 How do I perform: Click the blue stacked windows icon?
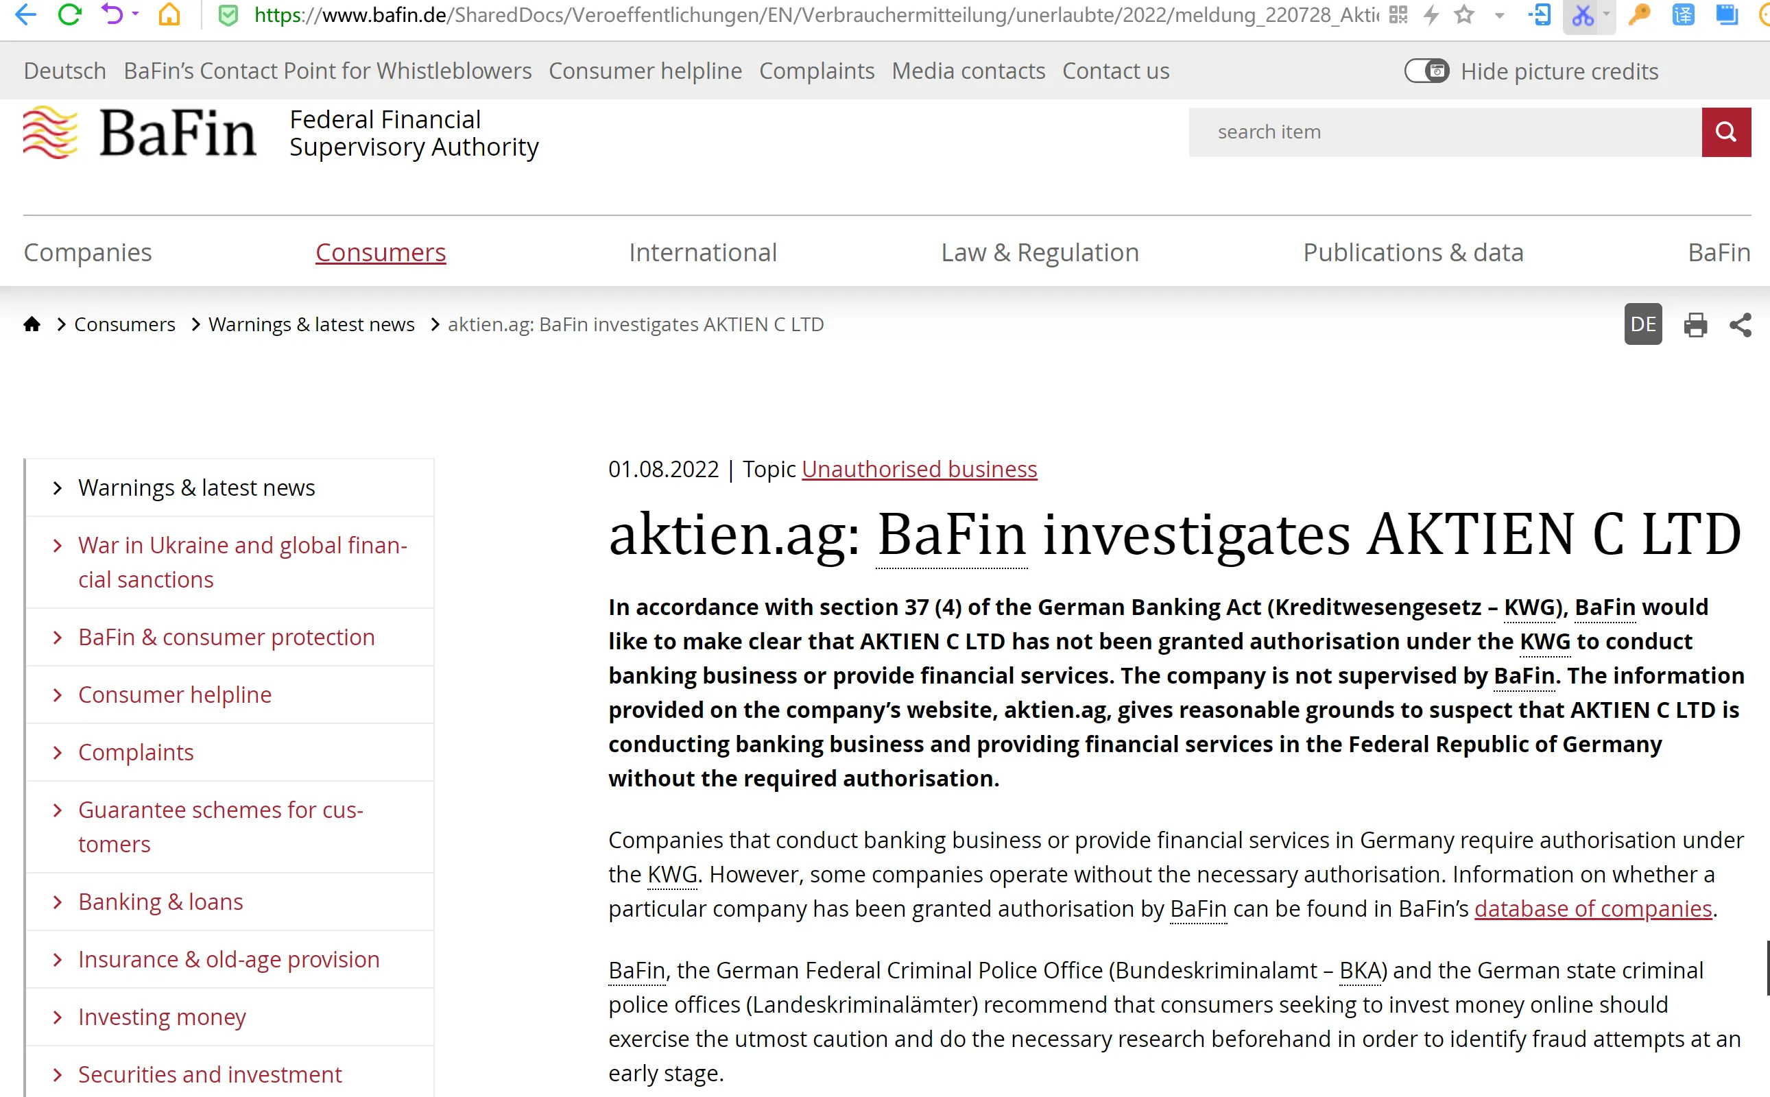(1727, 14)
